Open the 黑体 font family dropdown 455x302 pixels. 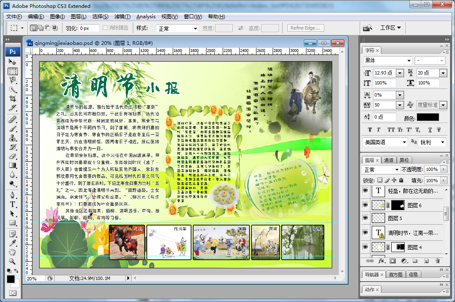[x=409, y=61]
